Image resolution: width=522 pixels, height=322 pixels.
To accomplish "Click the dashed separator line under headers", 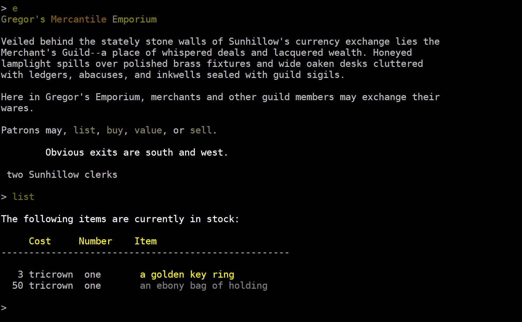I will pyautogui.click(x=145, y=253).
